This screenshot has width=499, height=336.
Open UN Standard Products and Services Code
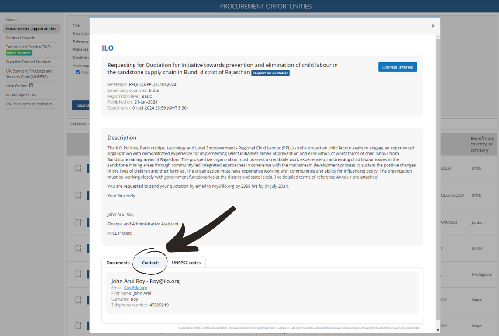(x=29, y=74)
